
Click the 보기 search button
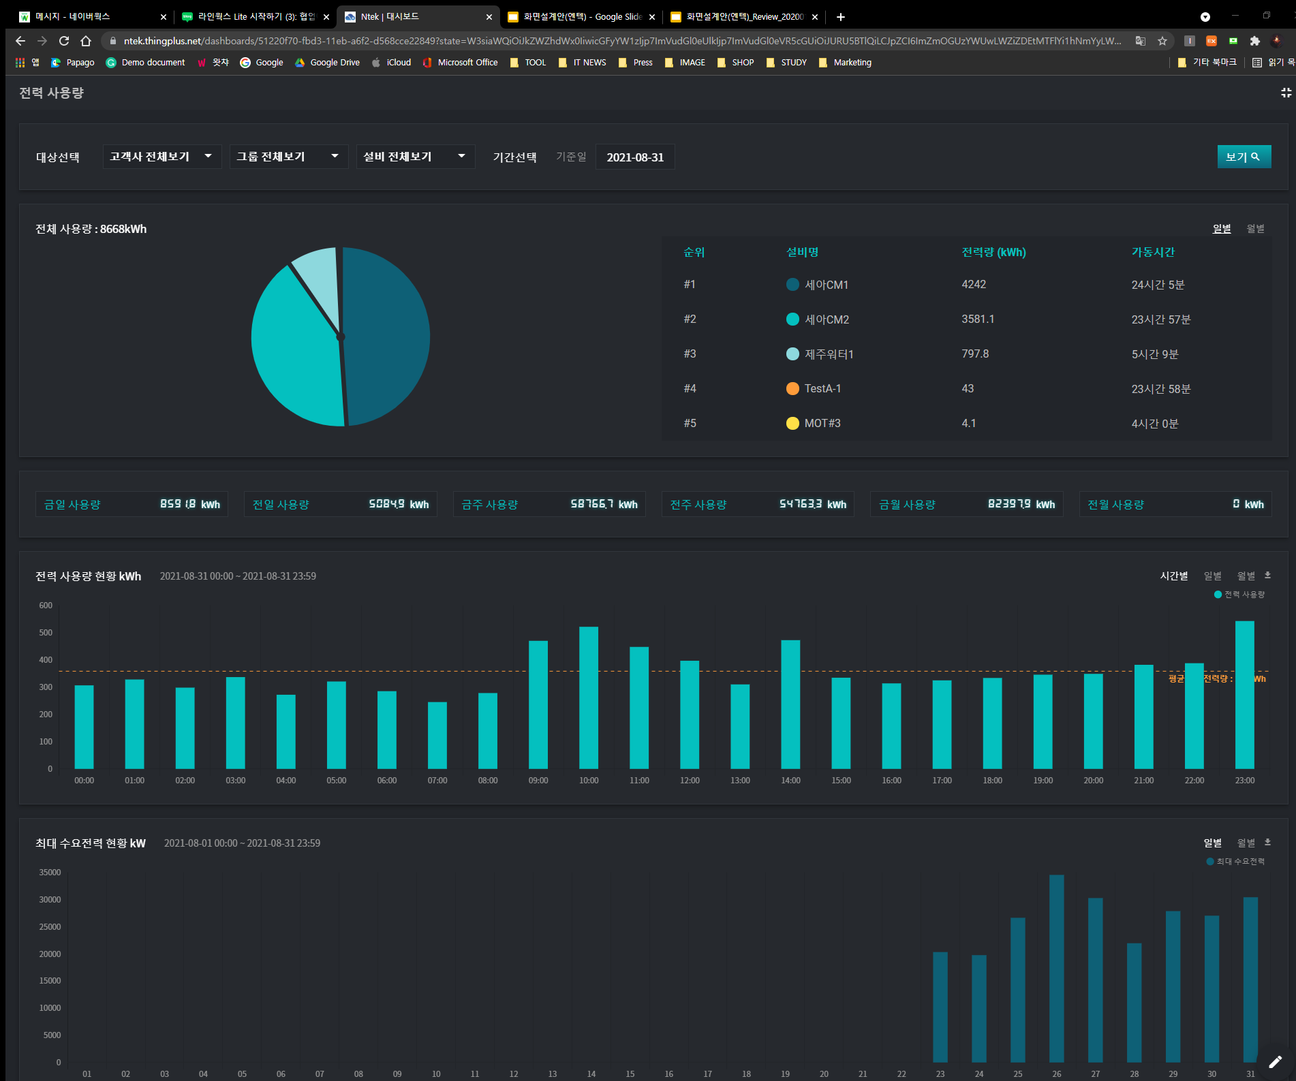point(1244,157)
